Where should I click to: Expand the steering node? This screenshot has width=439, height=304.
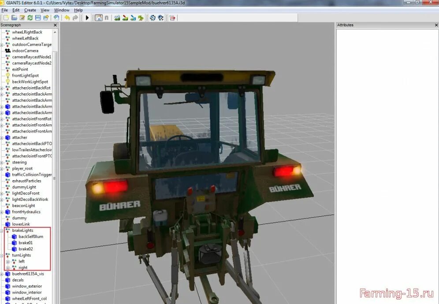[2, 163]
